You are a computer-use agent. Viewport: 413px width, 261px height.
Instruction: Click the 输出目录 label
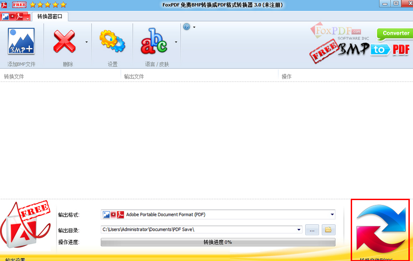pyautogui.click(x=69, y=230)
